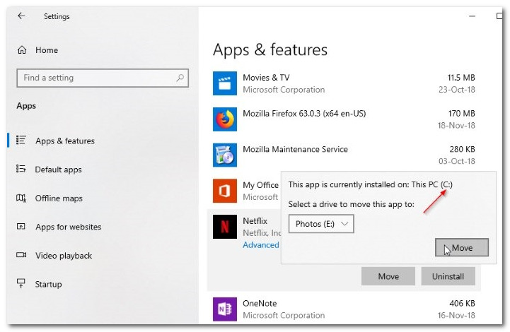Click the search magnifier icon
The image size is (510, 332).
180,78
